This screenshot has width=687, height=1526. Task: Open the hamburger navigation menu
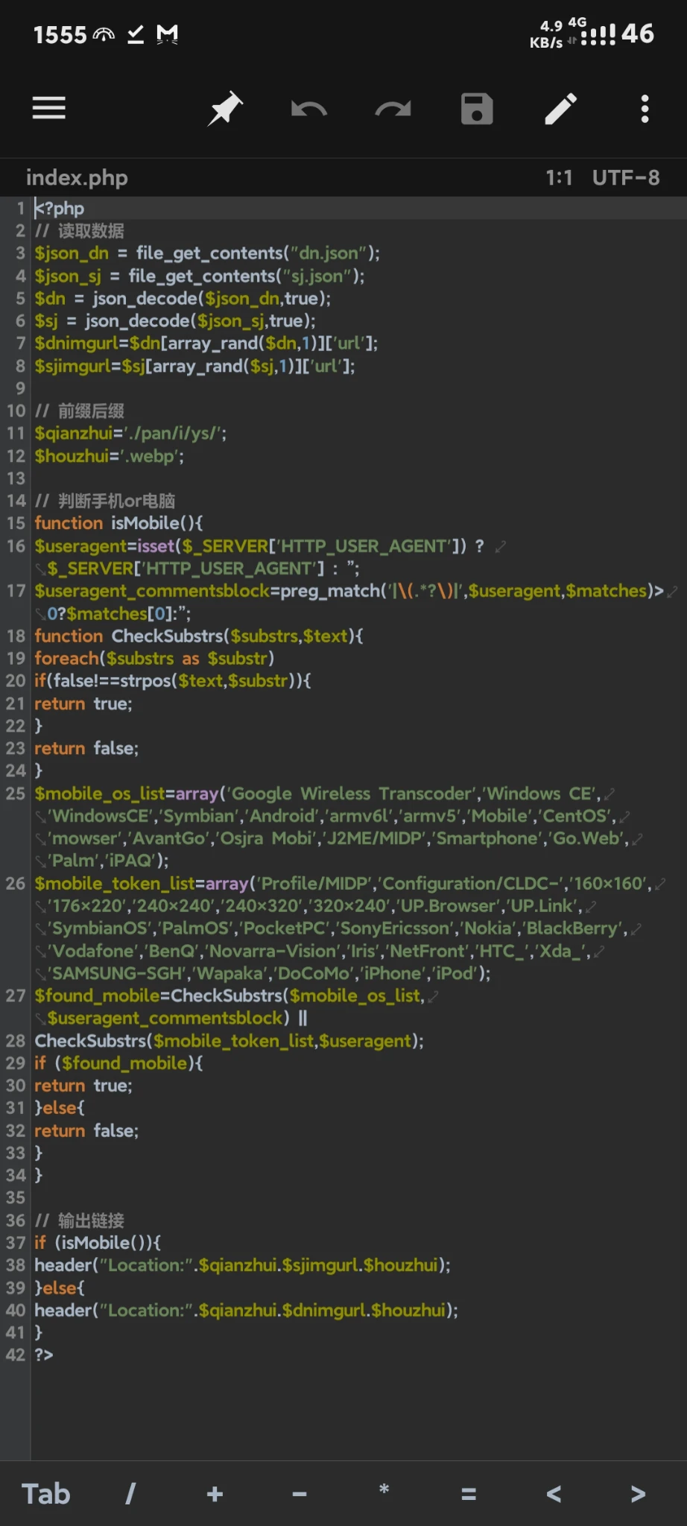point(49,109)
